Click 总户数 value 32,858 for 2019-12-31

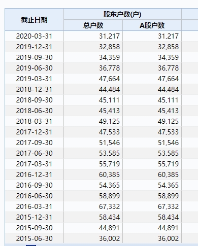click(x=109, y=47)
